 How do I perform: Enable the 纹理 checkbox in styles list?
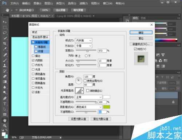36,51
